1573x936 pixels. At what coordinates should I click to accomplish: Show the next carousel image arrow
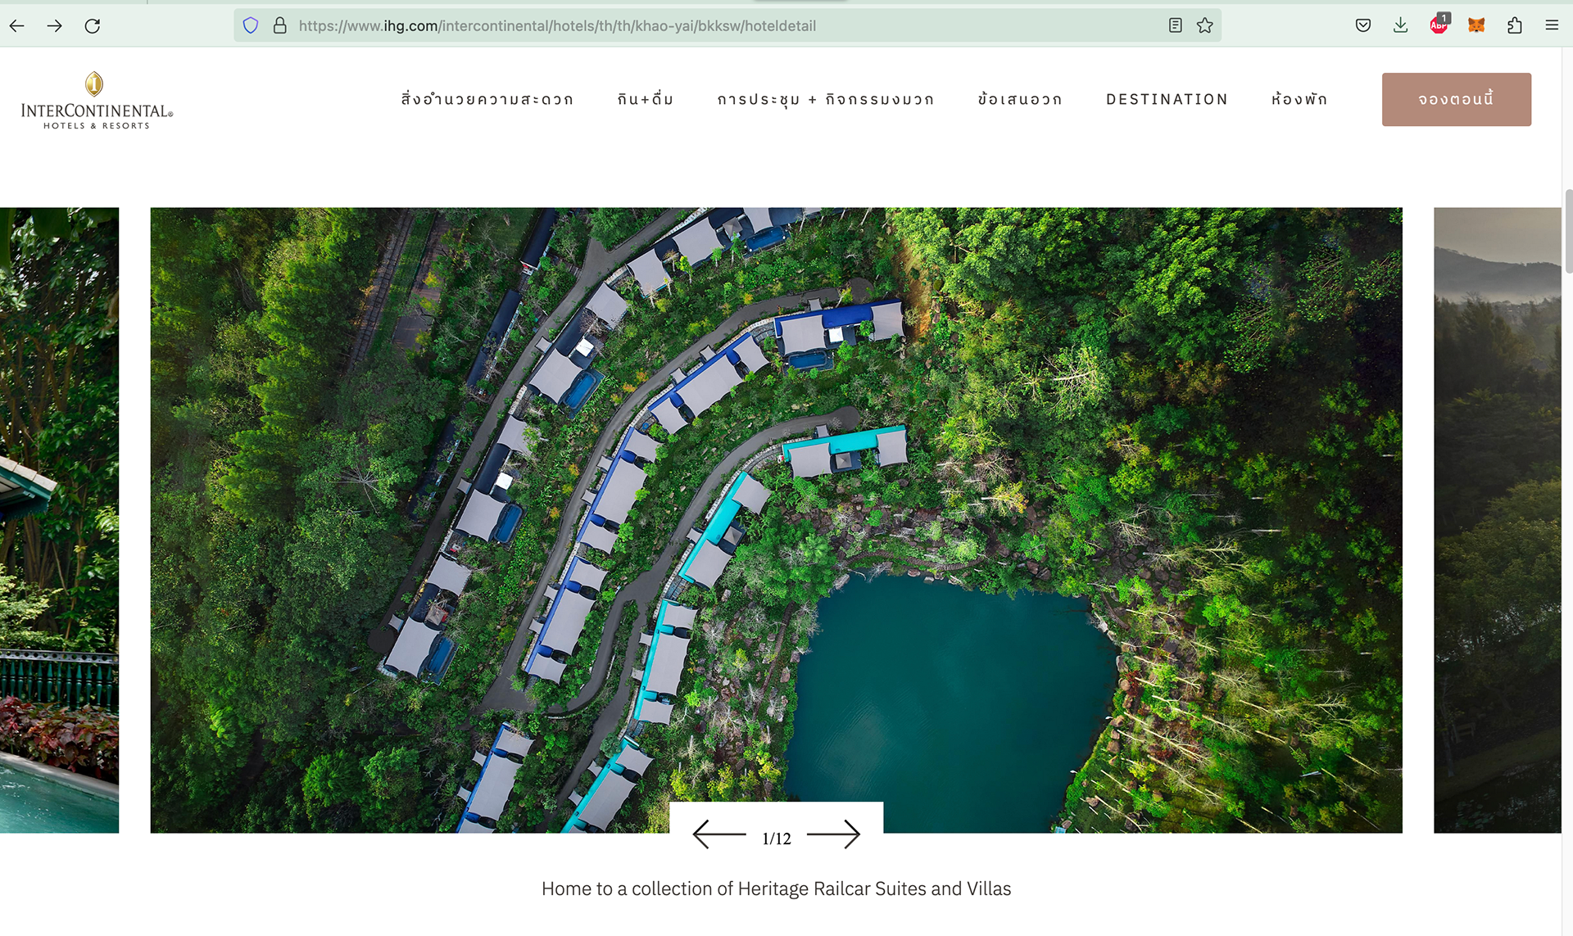pos(834,834)
